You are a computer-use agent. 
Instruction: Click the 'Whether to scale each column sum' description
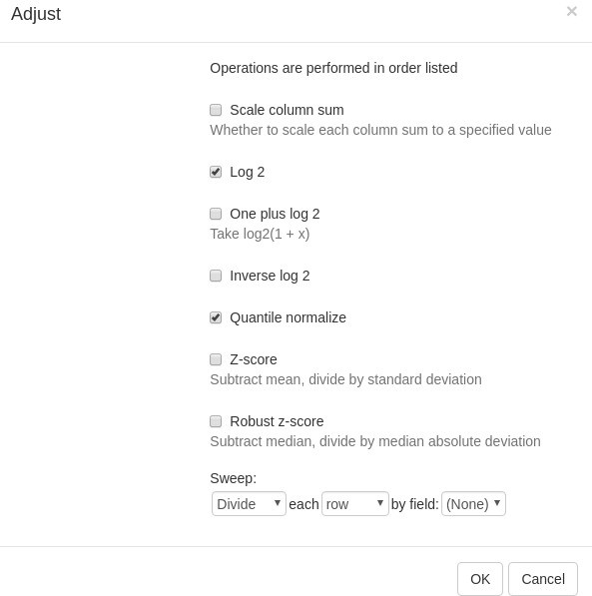point(380,130)
